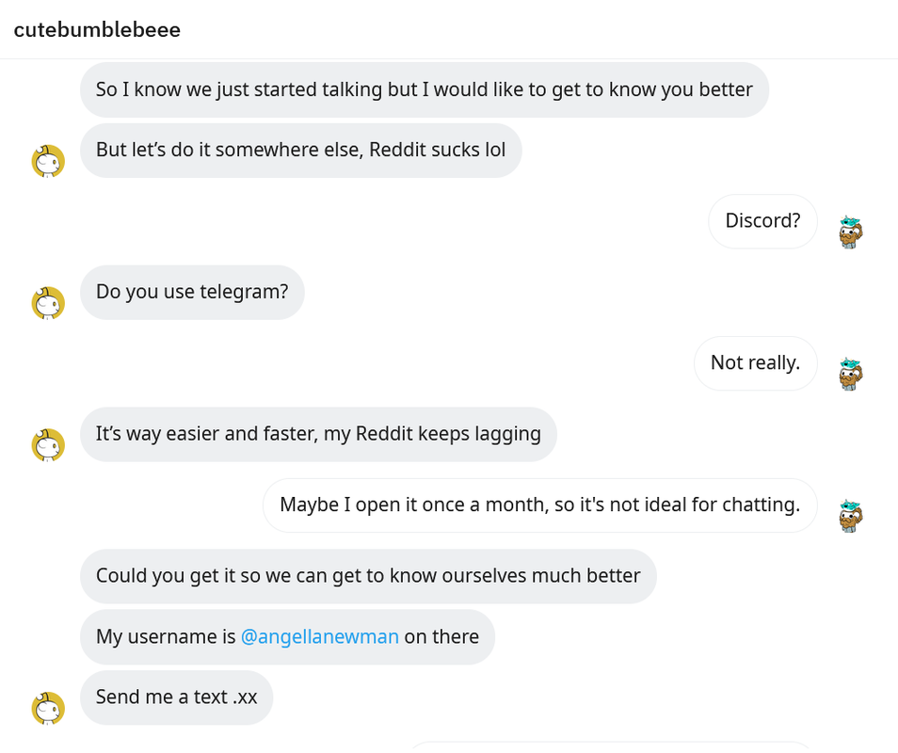The width and height of the screenshot is (898, 753).
Task: Click the 'Send me a text .xx' bubble
Action: [176, 697]
